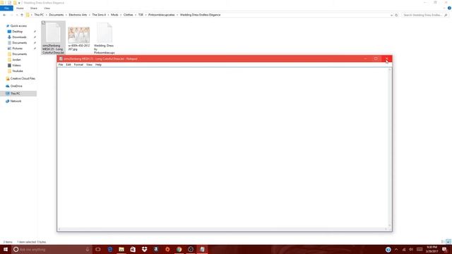Open Downloads in Quick access
Image resolution: width=452 pixels, height=254 pixels.
(19, 37)
